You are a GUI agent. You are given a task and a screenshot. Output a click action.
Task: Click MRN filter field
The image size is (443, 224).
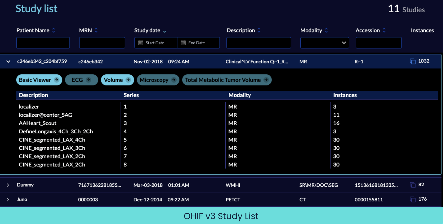102,43
